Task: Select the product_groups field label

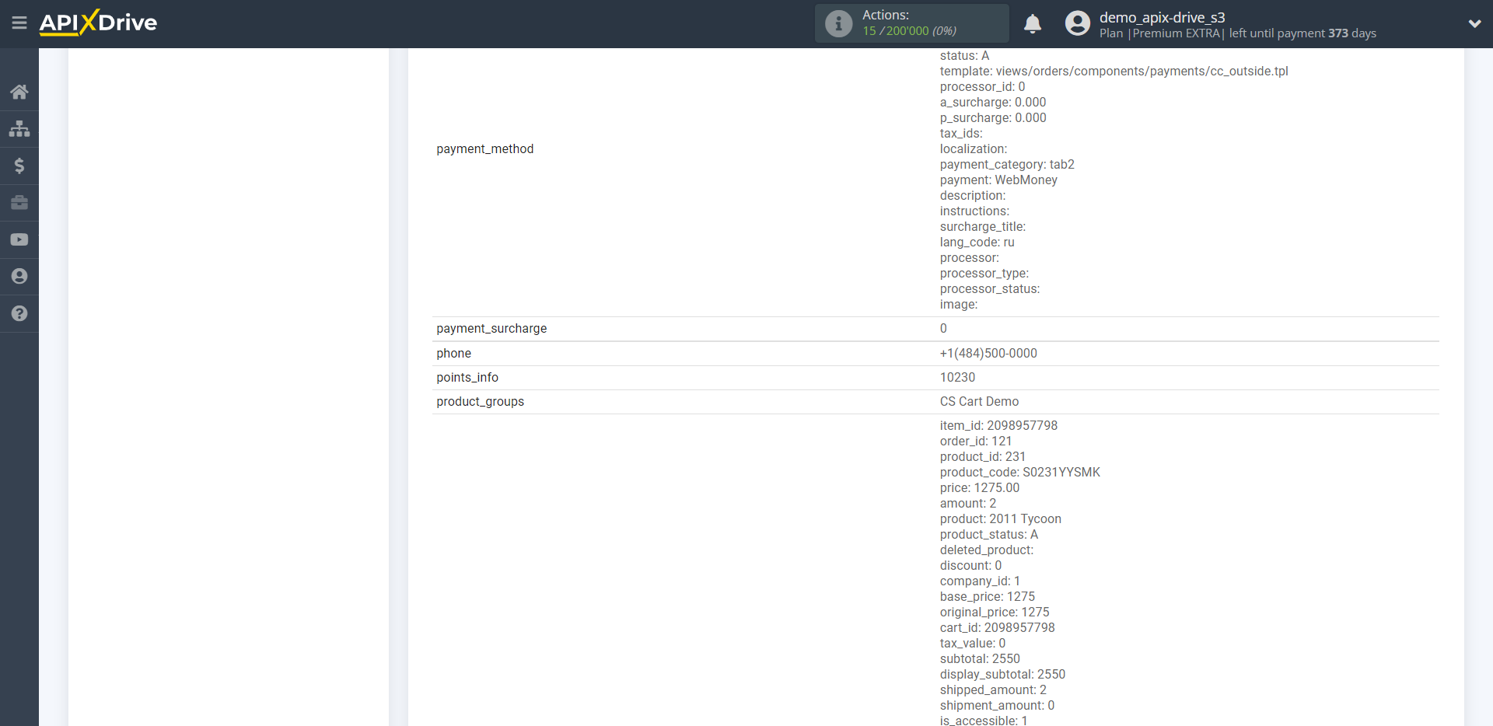Action: 481,401
